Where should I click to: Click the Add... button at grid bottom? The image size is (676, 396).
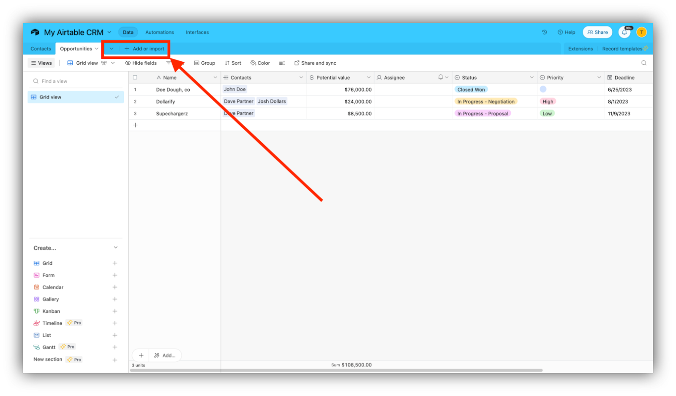click(x=165, y=355)
